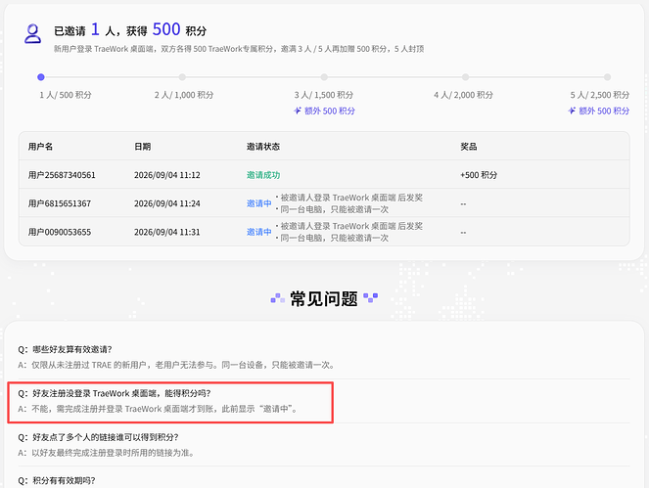Click date 2026/09/04 11:31

(x=167, y=232)
